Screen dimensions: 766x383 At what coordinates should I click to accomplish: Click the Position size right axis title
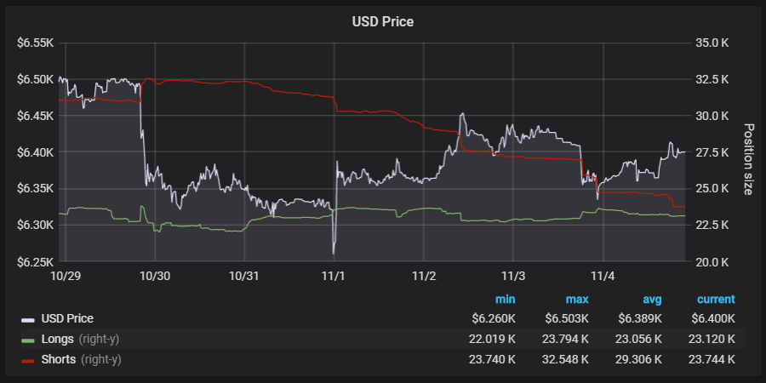[x=748, y=159]
